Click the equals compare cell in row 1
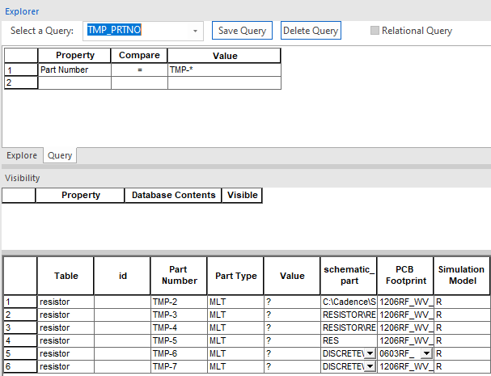Image resolution: width=491 pixels, height=376 pixels. [x=139, y=70]
